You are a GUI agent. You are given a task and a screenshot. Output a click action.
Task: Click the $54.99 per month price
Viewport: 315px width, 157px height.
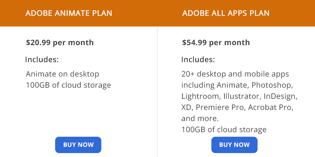(x=216, y=43)
